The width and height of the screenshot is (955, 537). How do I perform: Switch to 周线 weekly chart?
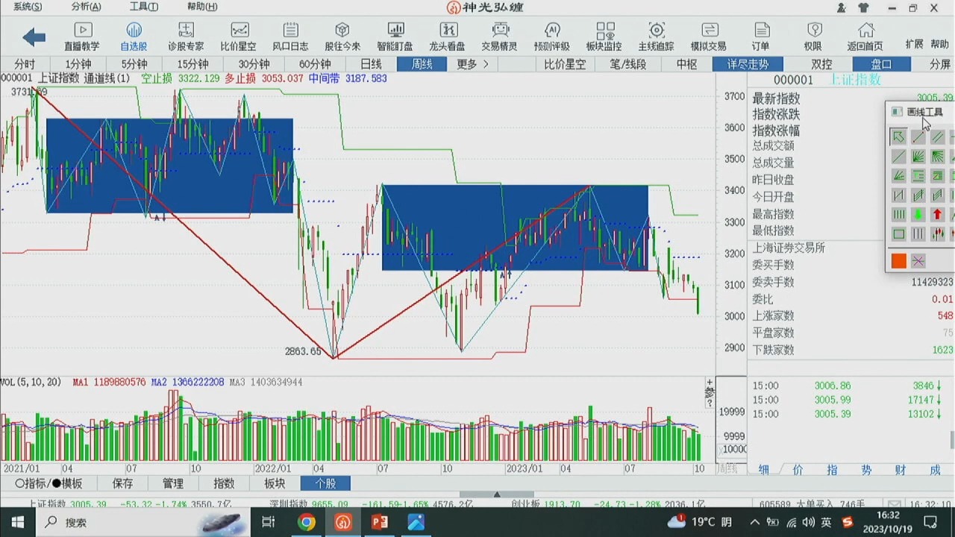422,64
